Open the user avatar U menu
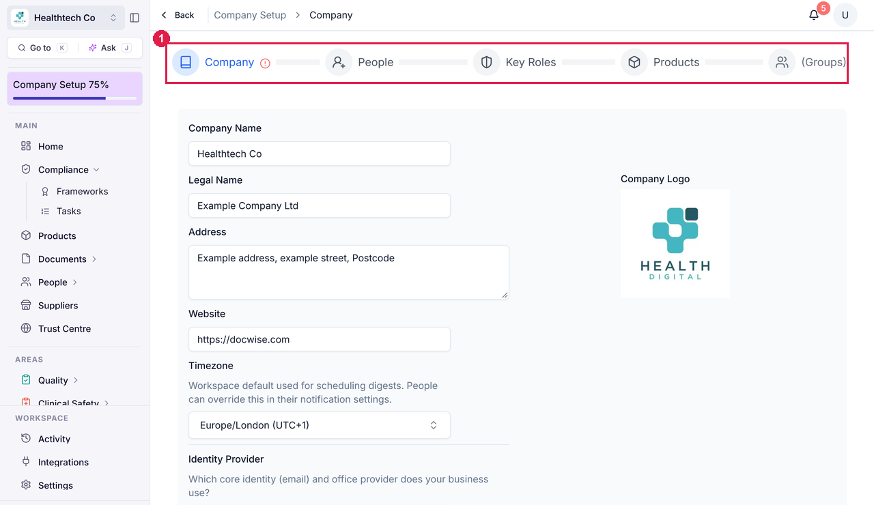 pyautogui.click(x=845, y=15)
